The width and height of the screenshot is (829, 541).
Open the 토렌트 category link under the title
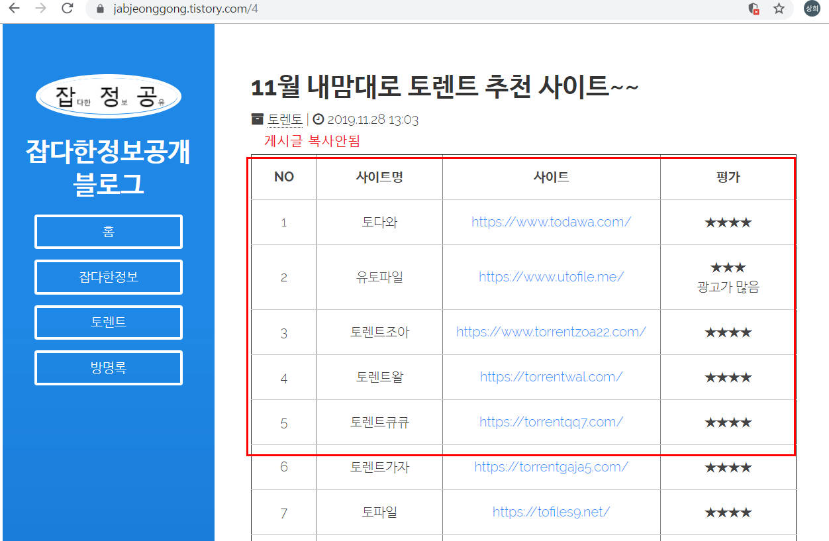click(285, 120)
